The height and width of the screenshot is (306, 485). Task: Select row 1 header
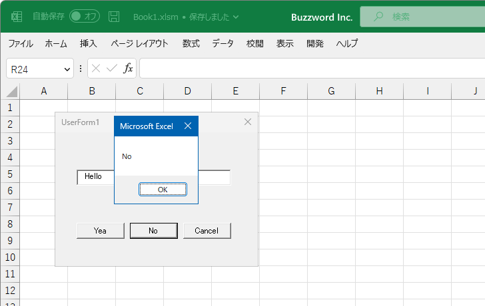click(10, 108)
